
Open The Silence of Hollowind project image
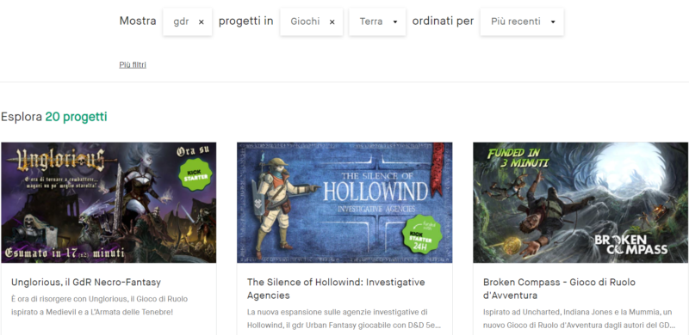(x=344, y=203)
